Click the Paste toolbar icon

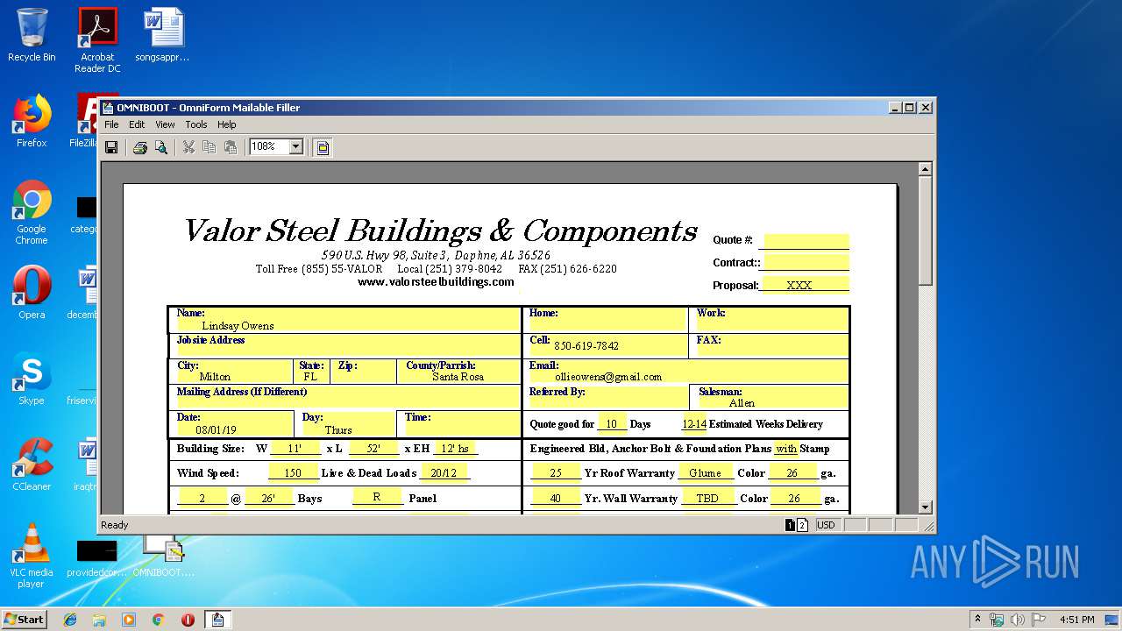231,147
